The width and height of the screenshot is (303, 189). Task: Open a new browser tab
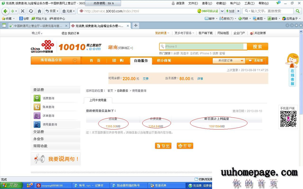[x=136, y=25]
